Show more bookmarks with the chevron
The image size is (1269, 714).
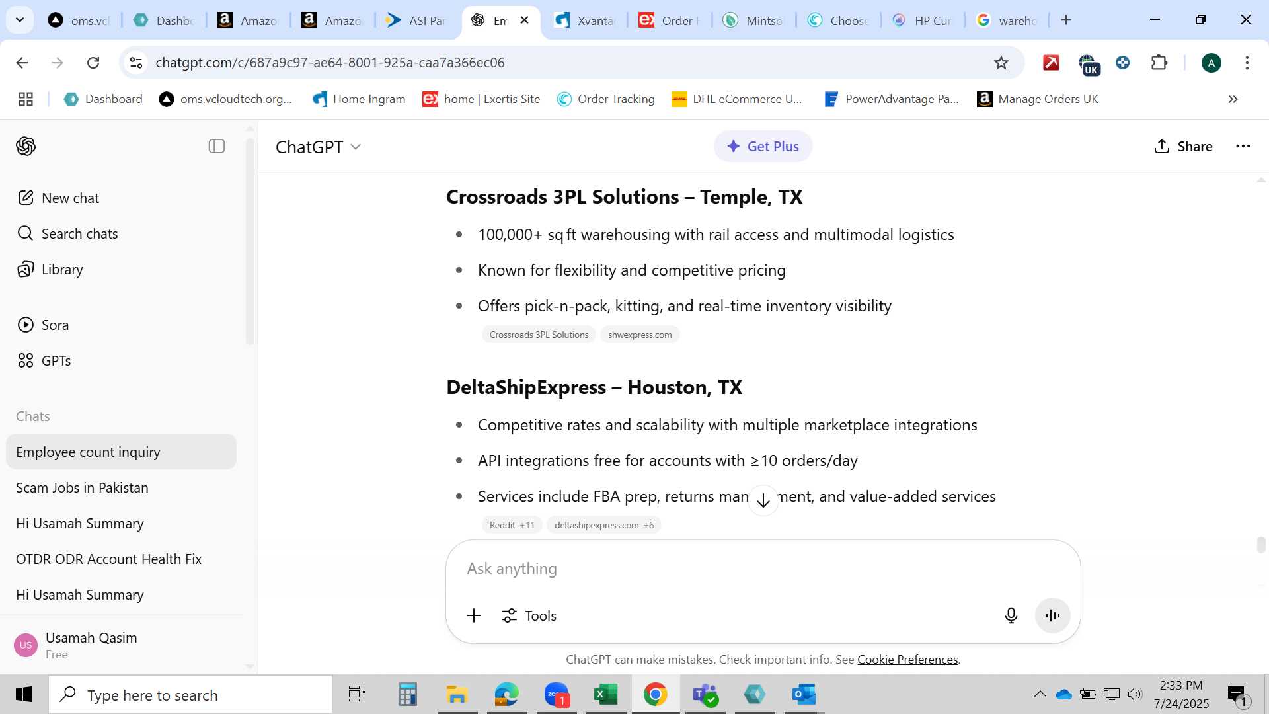point(1233,99)
